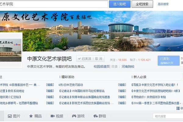Image resolution: width=183 pixels, height=122 pixels.
Task: Open the 组织简介汇总贴 post
Action: point(10,97)
